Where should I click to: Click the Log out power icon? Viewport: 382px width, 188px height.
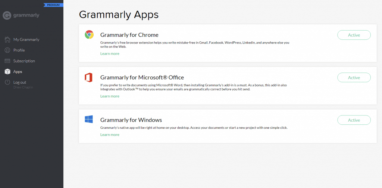click(x=7, y=82)
